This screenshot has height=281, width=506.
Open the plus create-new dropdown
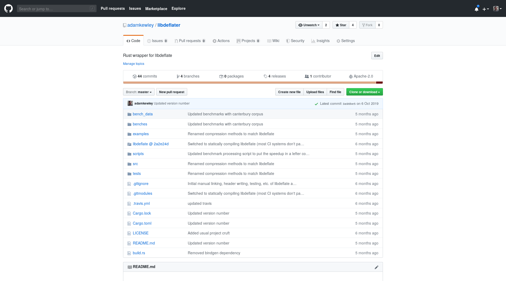[486, 9]
